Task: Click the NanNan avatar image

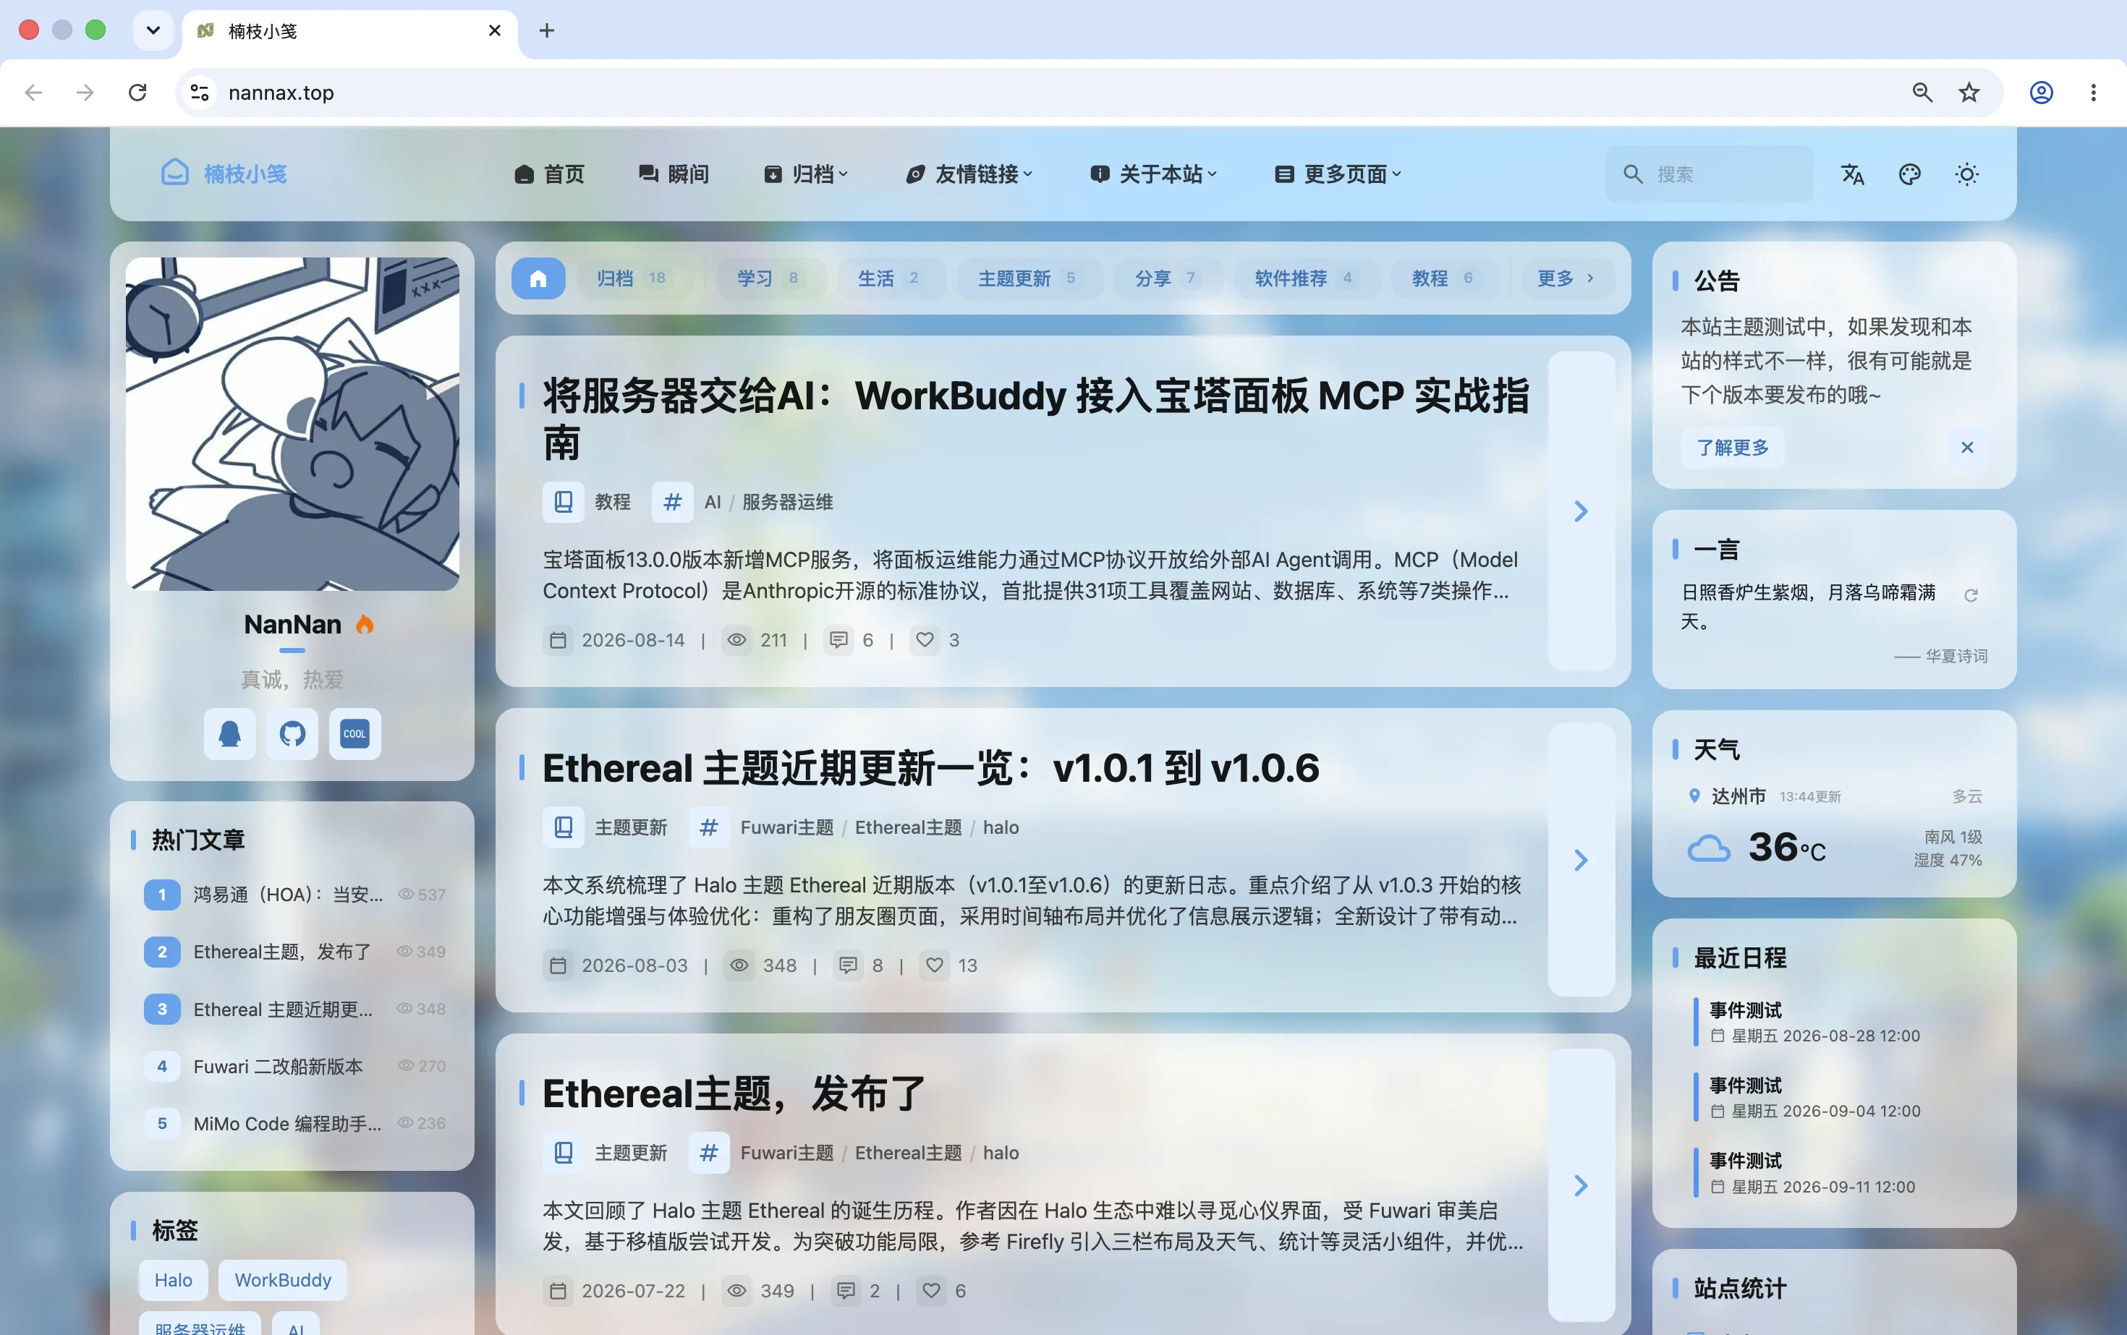Action: coord(292,424)
